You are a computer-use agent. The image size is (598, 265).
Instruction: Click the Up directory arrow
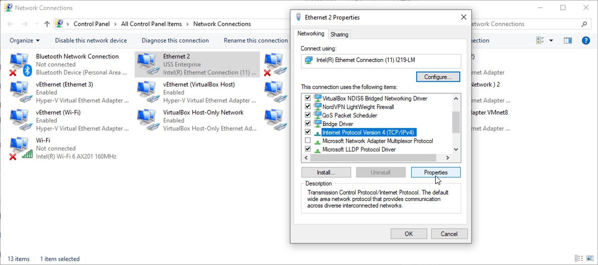(x=47, y=24)
